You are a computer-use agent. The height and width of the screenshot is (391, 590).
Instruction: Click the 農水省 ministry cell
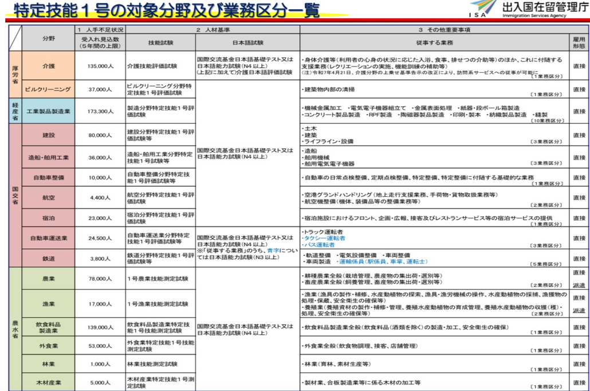(x=15, y=329)
